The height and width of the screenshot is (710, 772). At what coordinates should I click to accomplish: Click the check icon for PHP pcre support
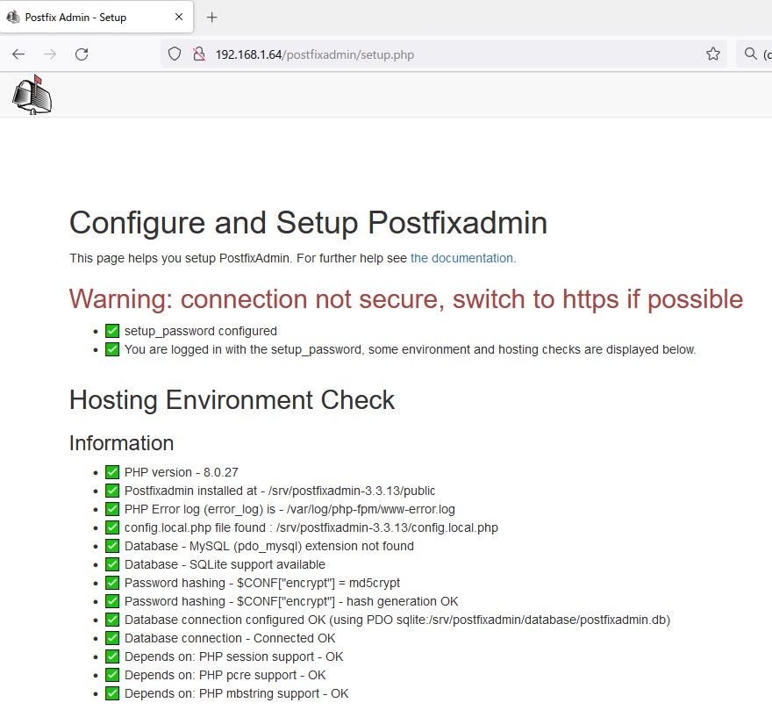coord(112,675)
